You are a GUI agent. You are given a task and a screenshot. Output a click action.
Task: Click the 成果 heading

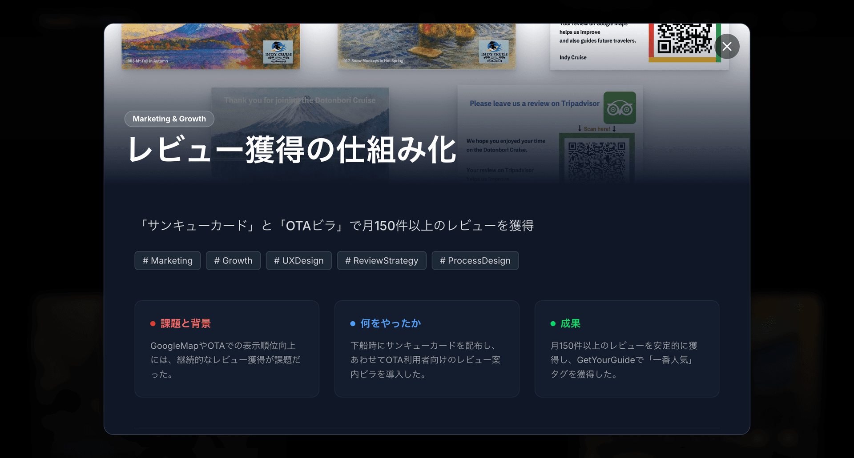point(570,323)
